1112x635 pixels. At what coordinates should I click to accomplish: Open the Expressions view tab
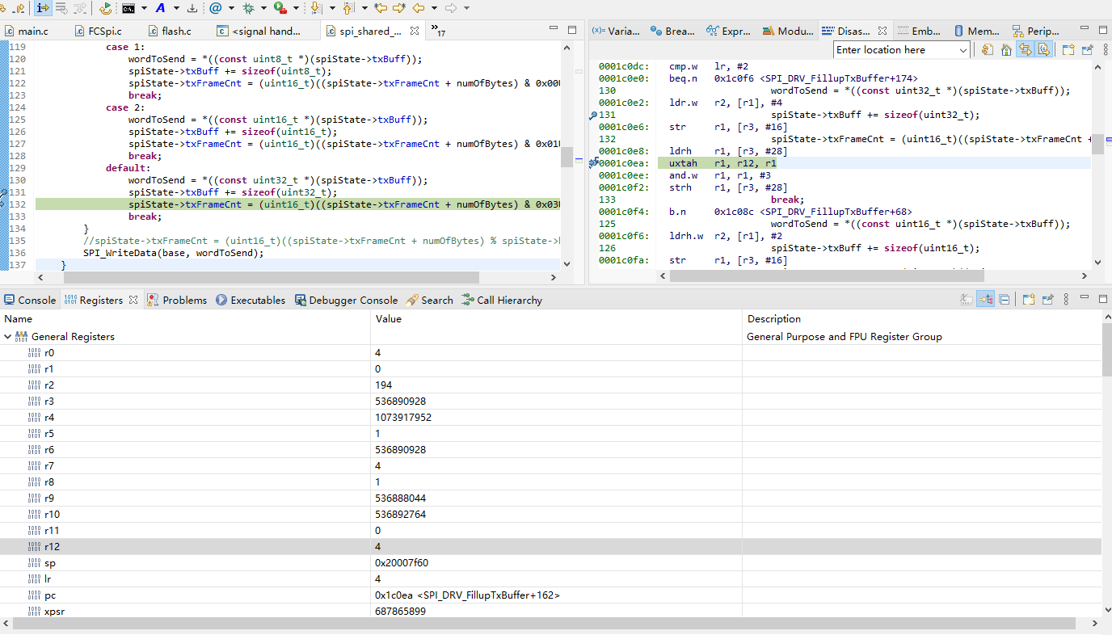[x=729, y=31]
